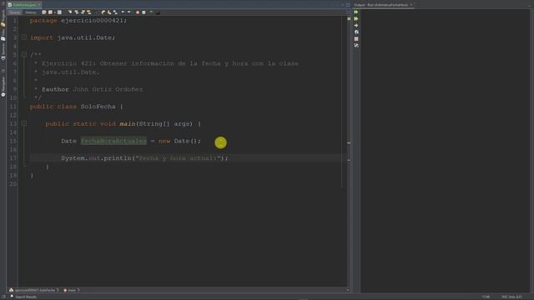The height and width of the screenshot is (300, 534).
Task: Click the Uncomment icon at toolbar end
Action: [x=158, y=12]
